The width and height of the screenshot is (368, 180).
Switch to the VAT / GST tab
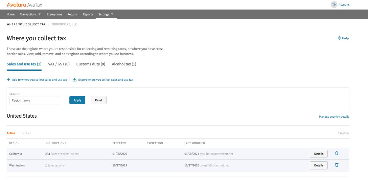(x=59, y=64)
